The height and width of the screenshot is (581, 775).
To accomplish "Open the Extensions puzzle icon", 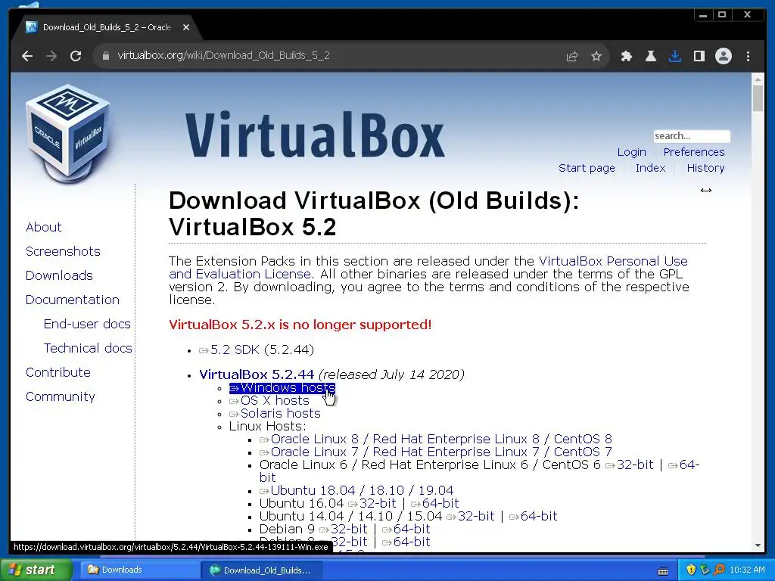I will (626, 56).
